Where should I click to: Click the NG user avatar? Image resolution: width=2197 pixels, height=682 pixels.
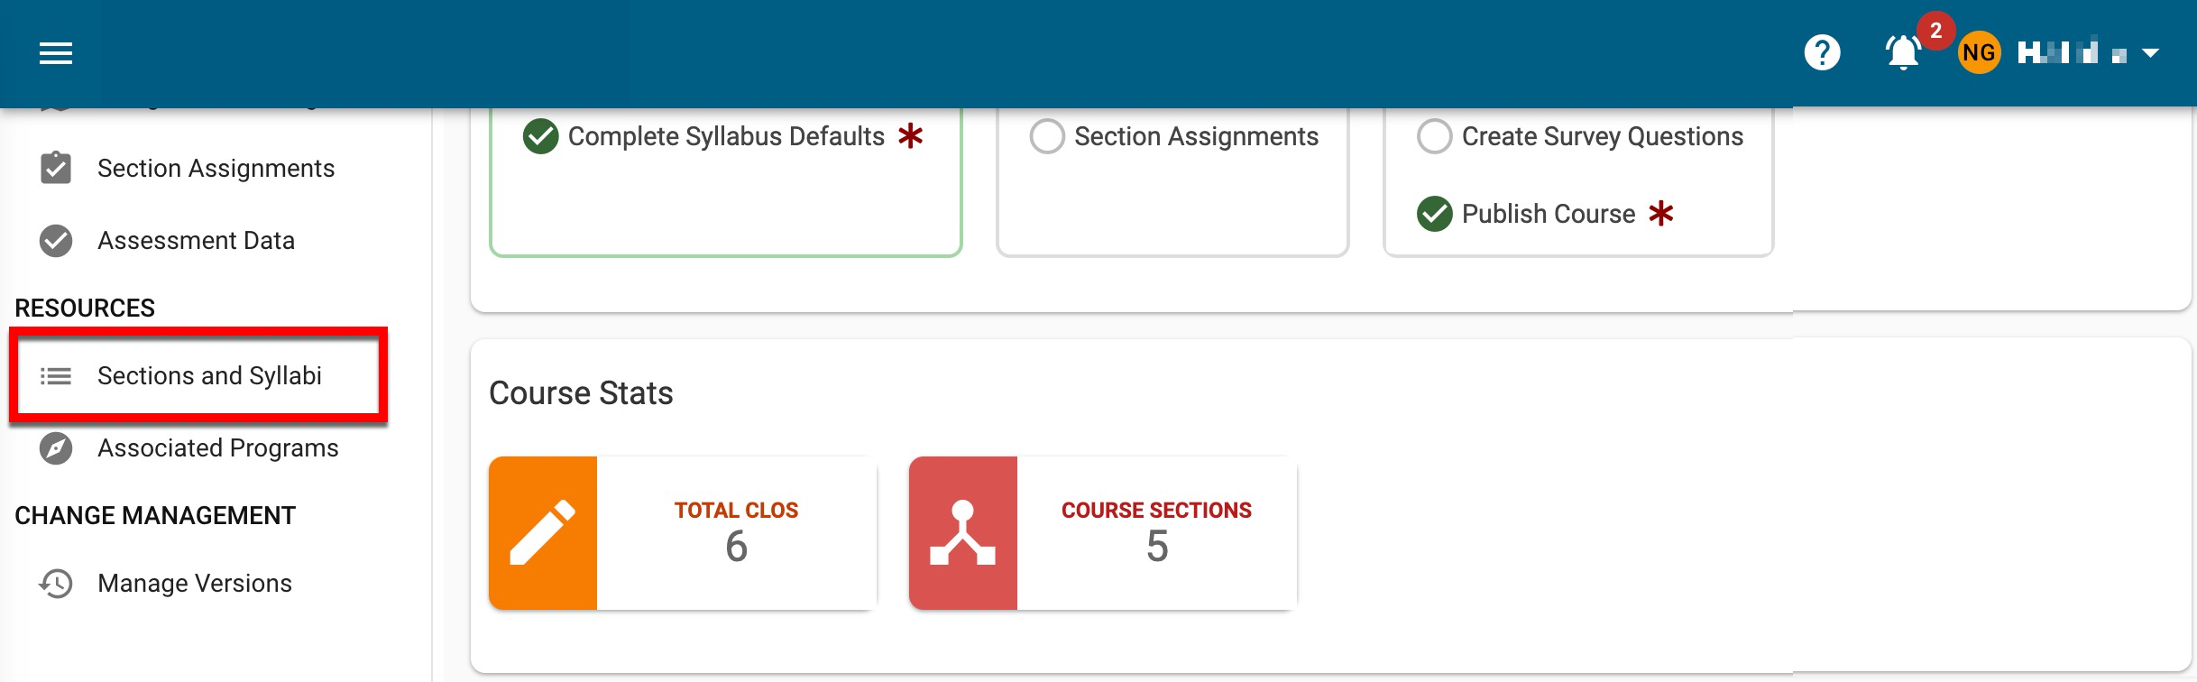(x=1979, y=53)
